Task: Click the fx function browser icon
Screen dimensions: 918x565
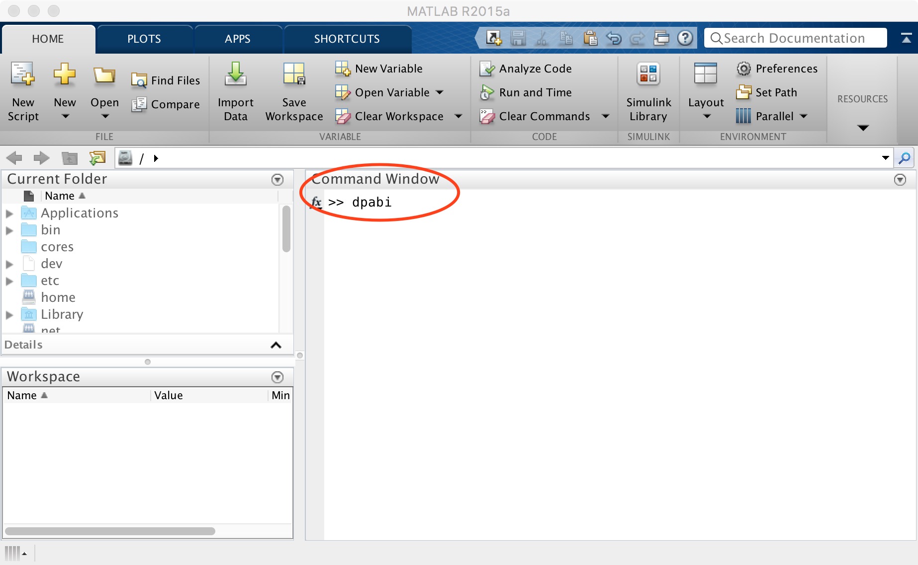Action: point(316,202)
